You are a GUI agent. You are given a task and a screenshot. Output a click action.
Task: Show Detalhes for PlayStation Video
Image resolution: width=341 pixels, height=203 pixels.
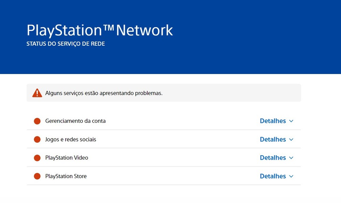(272, 158)
